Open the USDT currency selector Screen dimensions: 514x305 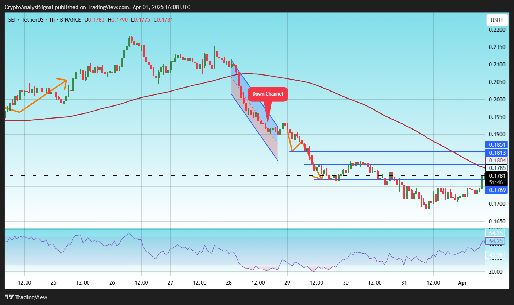pos(497,20)
